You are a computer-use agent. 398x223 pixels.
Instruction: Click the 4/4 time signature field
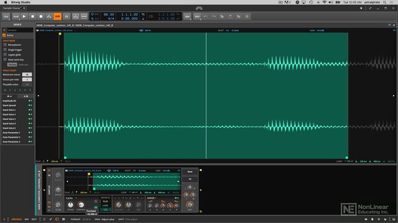tap(111, 19)
